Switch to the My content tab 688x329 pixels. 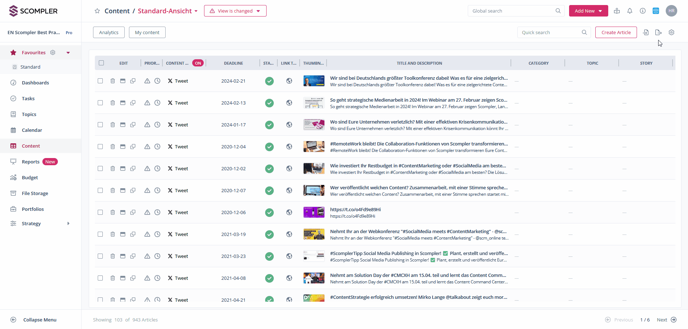(x=147, y=32)
